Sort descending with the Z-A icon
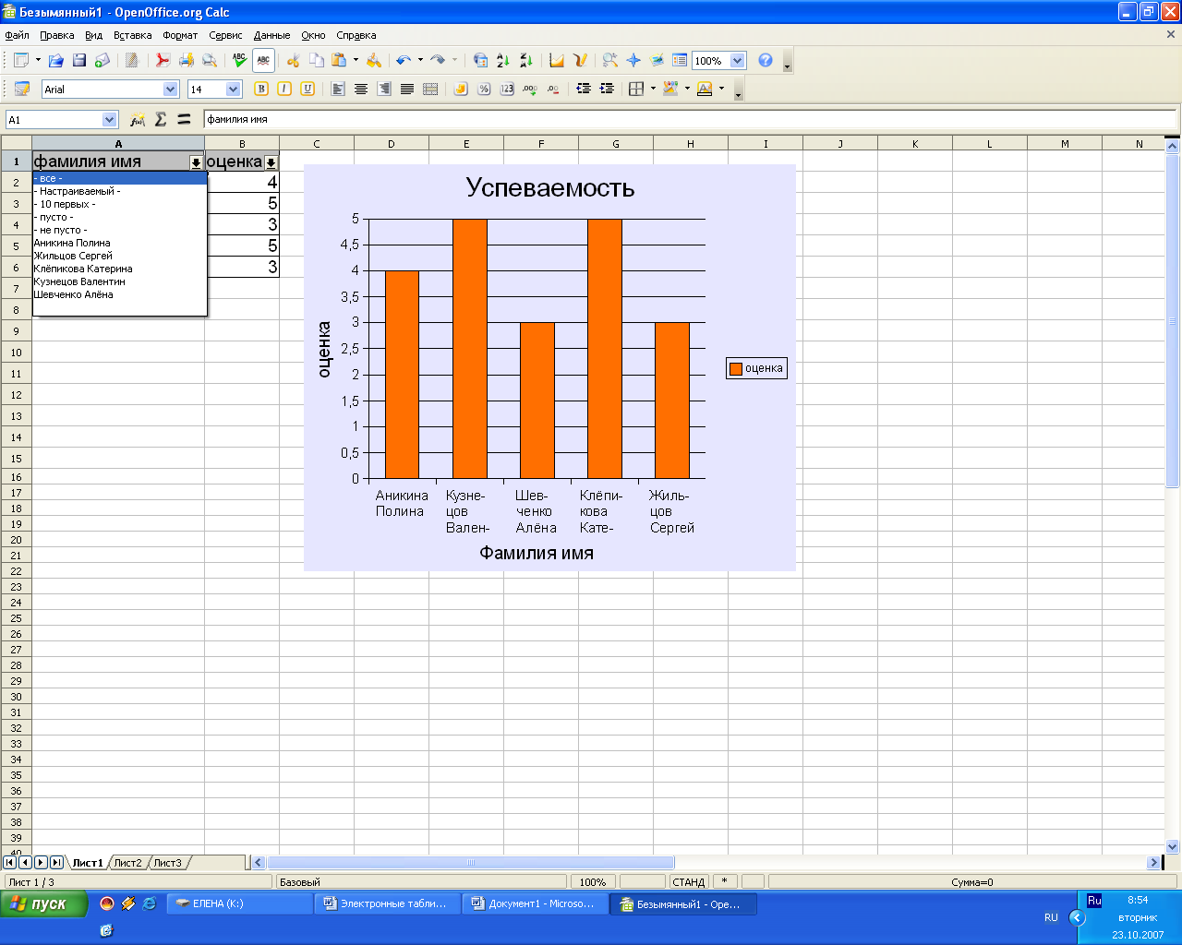1182x945 pixels. [x=526, y=61]
